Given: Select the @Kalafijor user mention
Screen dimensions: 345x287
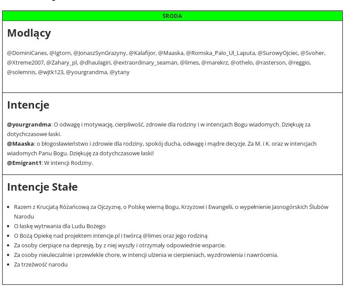Looking at the screenshot, I should pyautogui.click(x=142, y=53).
